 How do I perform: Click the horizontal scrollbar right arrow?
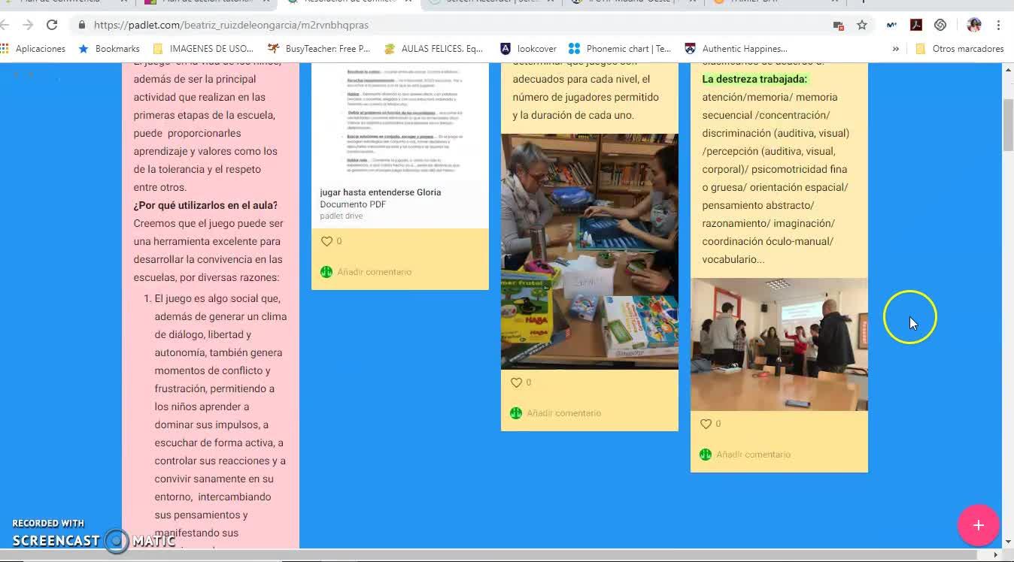(x=997, y=554)
